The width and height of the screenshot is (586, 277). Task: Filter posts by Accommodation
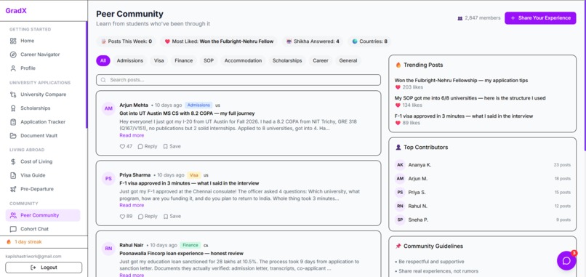pyautogui.click(x=243, y=60)
